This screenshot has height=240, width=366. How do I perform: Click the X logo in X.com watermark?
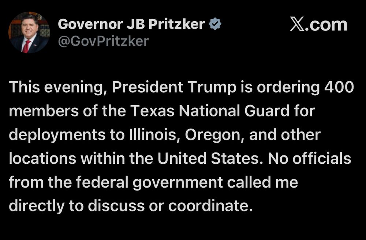click(x=297, y=24)
